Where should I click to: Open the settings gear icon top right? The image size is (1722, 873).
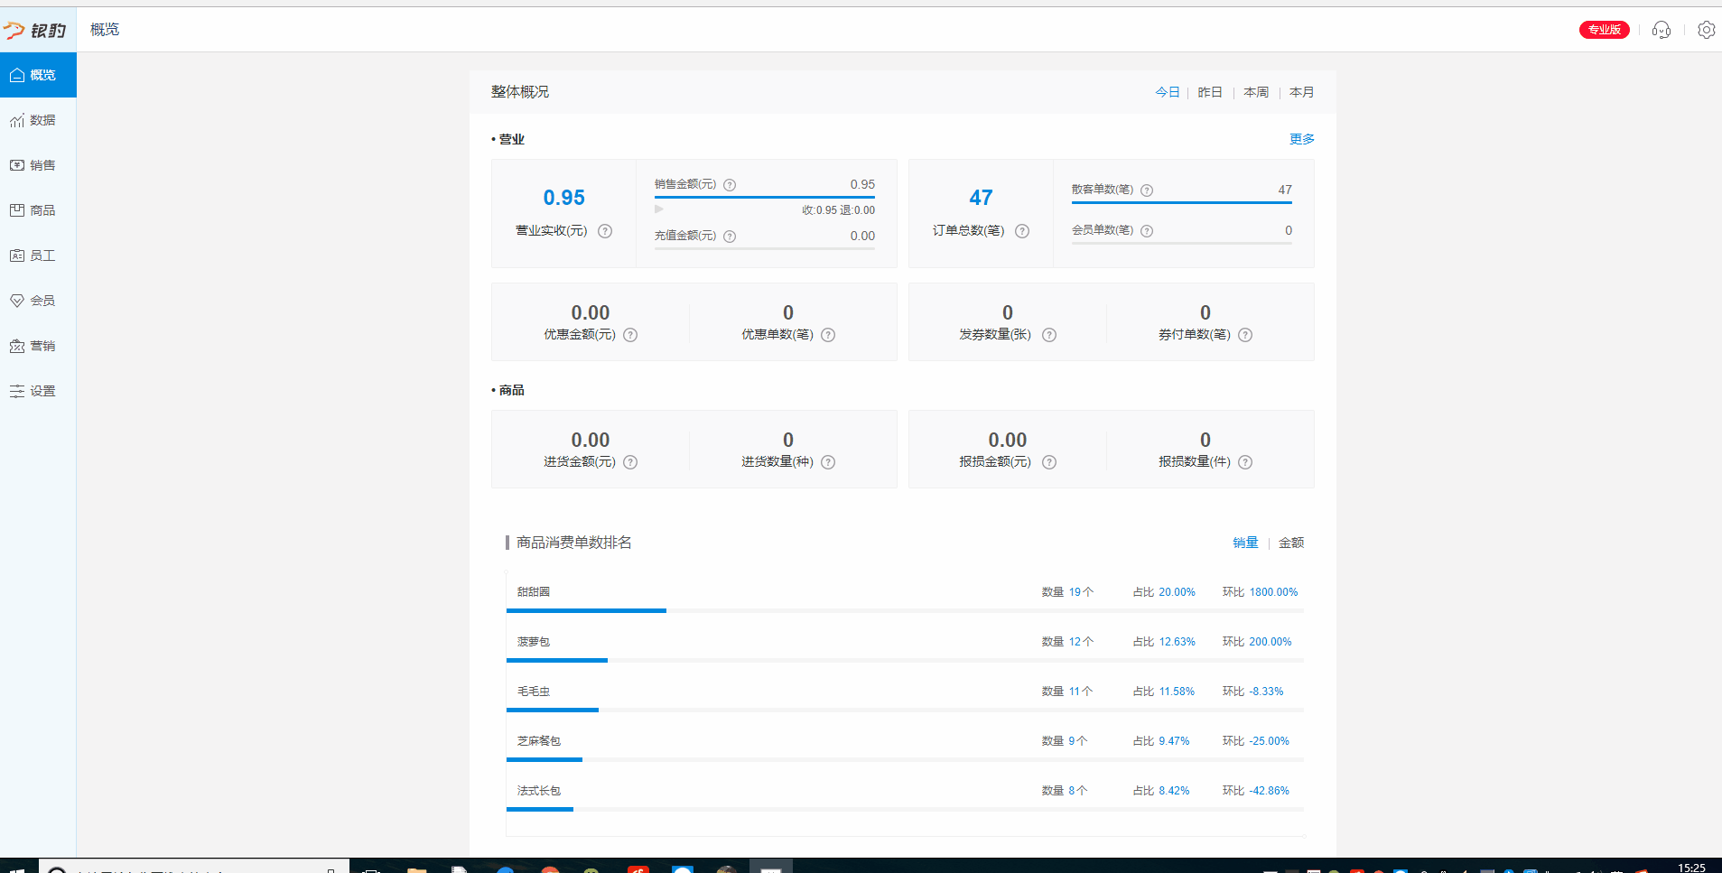1706,30
